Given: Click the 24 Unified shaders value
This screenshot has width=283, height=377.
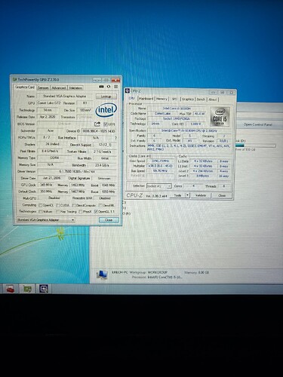Looking at the screenshot, I should tap(52, 145).
